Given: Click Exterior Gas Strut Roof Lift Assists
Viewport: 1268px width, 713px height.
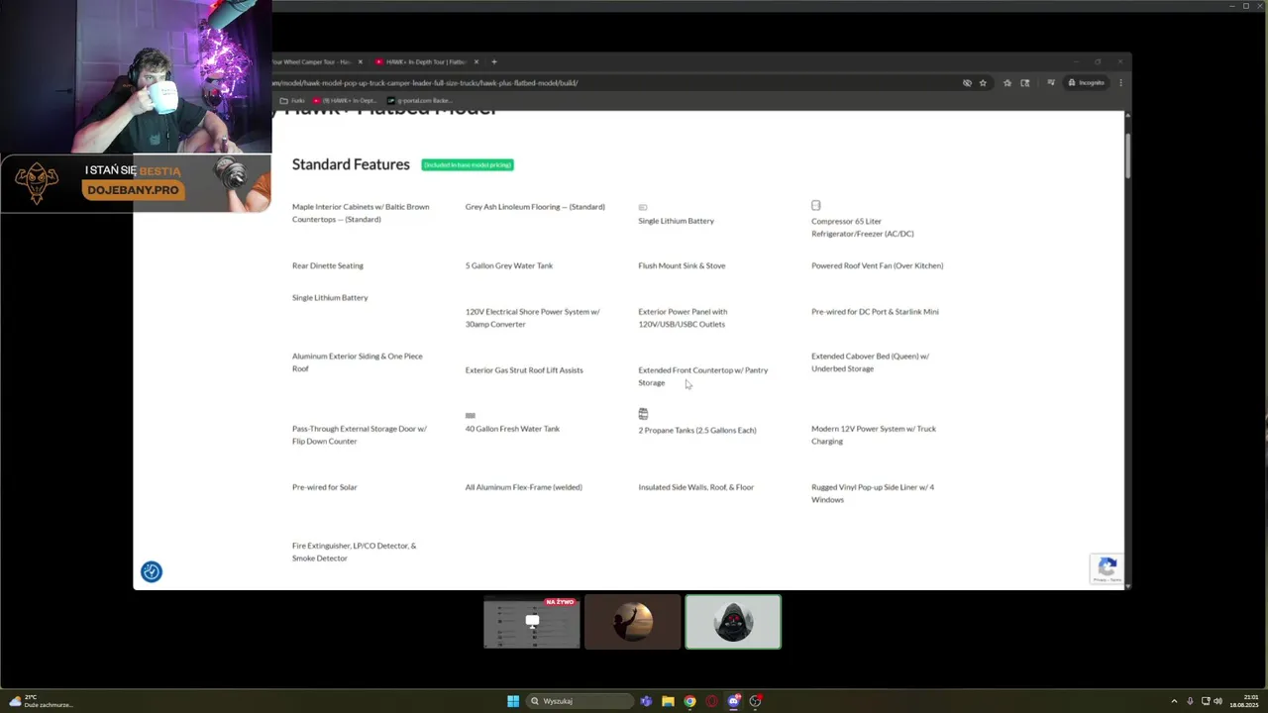Looking at the screenshot, I should 524,370.
